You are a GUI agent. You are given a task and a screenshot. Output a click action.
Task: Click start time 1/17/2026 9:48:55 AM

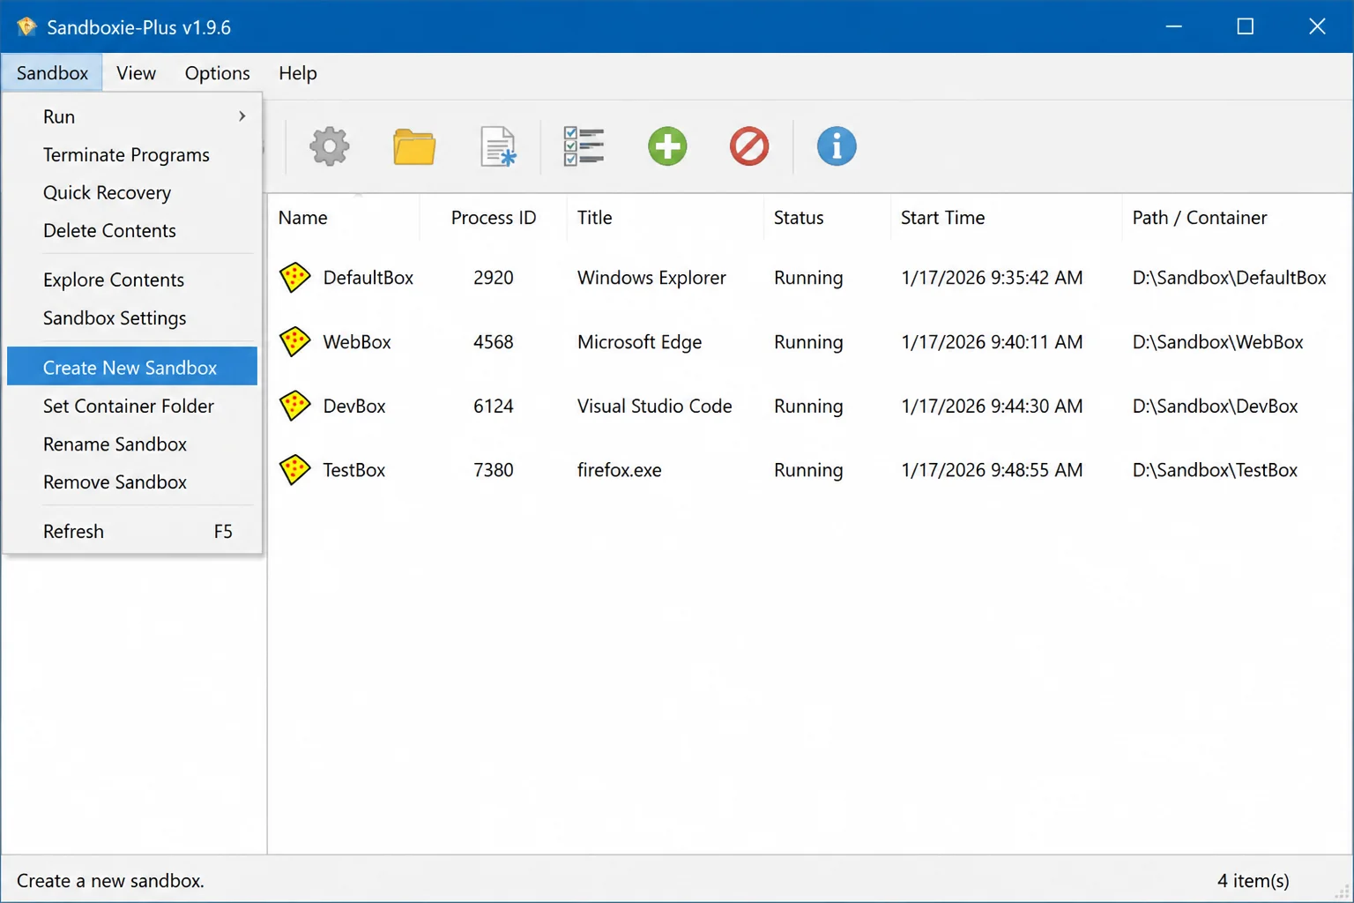[992, 470]
